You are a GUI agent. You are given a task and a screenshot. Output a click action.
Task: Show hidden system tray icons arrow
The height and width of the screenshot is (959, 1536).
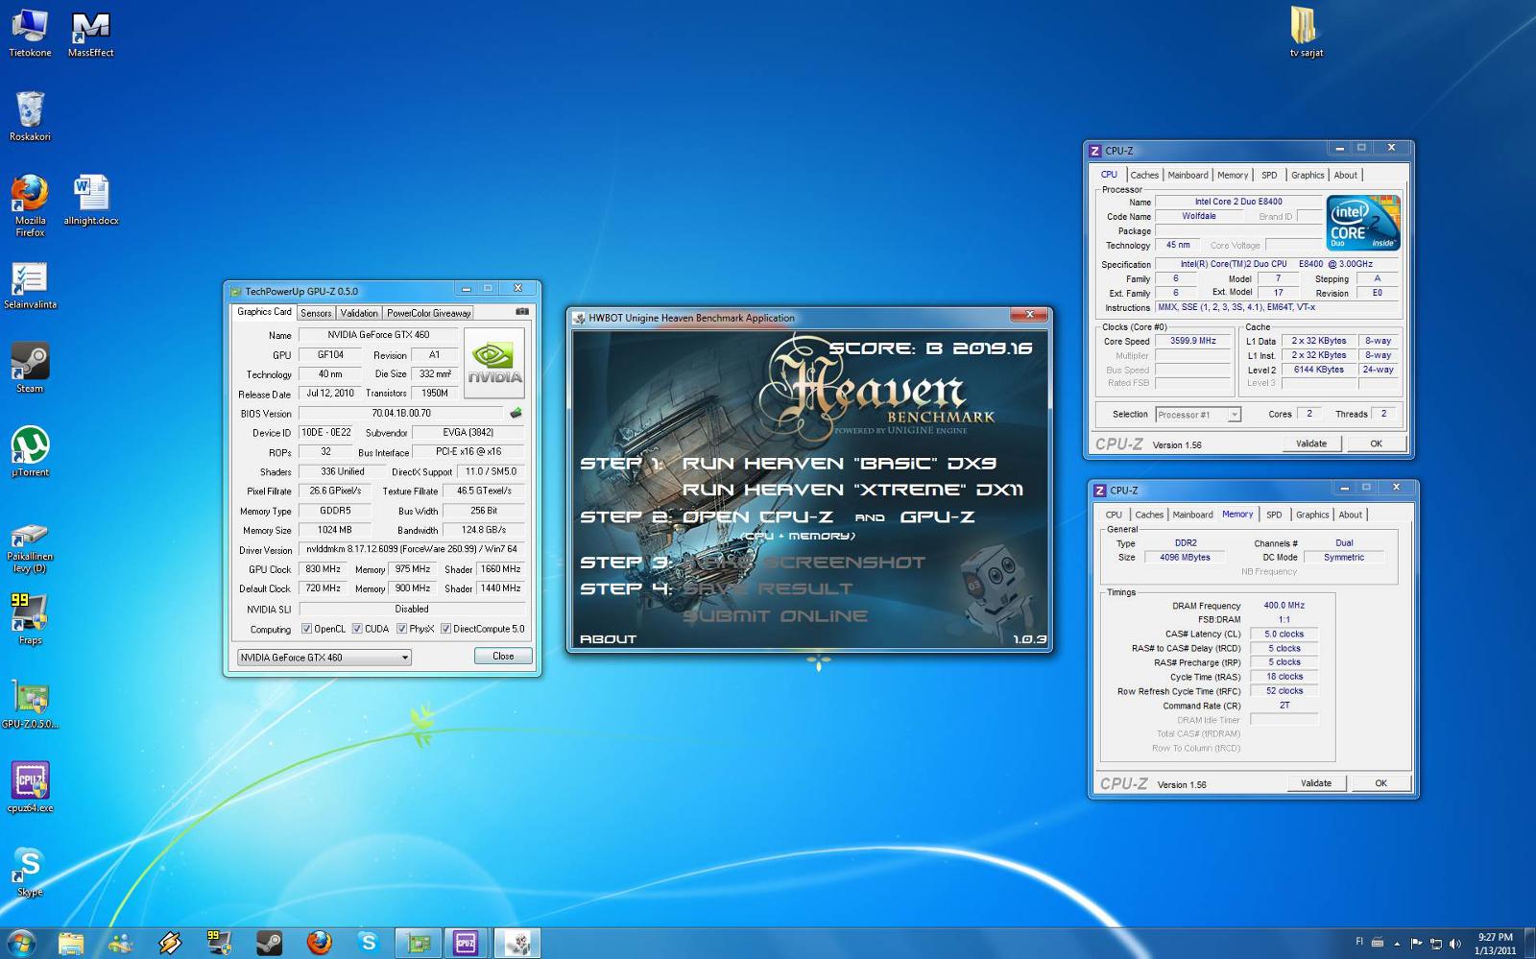coord(1397,944)
